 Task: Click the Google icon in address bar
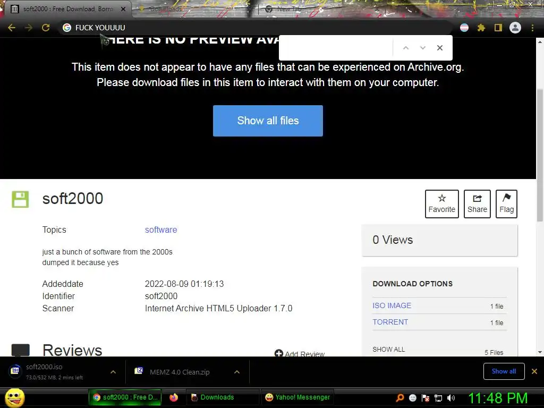click(x=67, y=28)
